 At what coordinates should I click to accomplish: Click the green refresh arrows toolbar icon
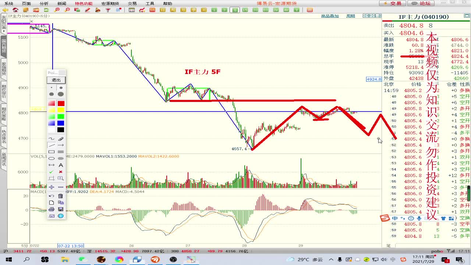pyautogui.click(x=46, y=10)
